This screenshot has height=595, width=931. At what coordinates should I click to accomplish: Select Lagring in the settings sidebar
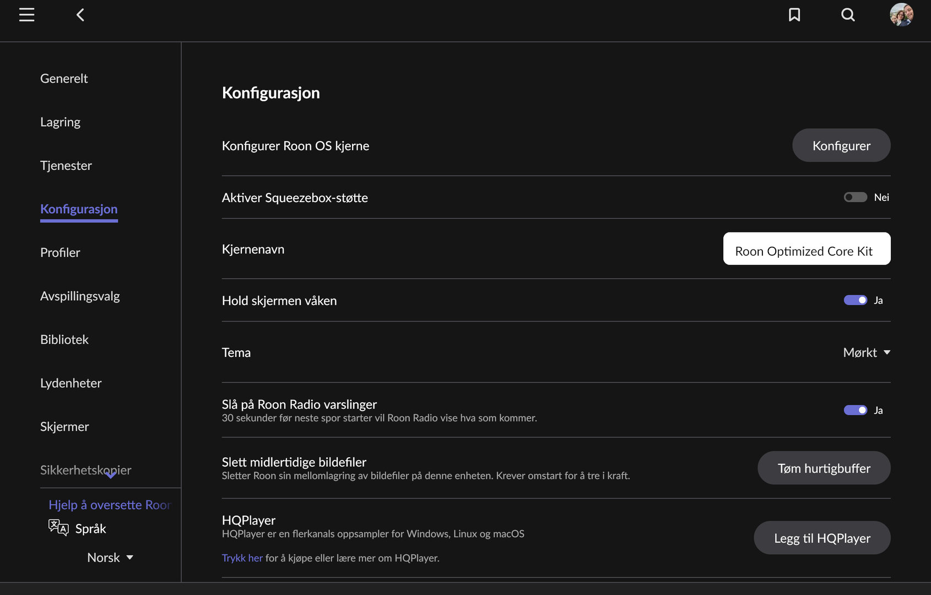click(60, 122)
